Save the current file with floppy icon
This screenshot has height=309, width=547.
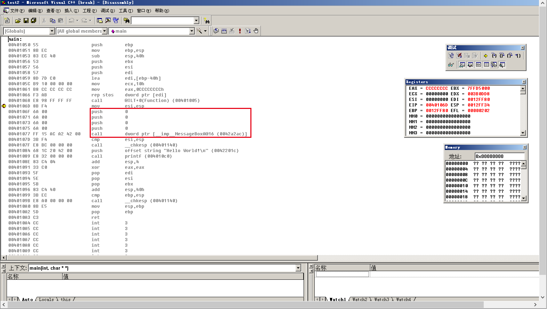pyautogui.click(x=26, y=21)
